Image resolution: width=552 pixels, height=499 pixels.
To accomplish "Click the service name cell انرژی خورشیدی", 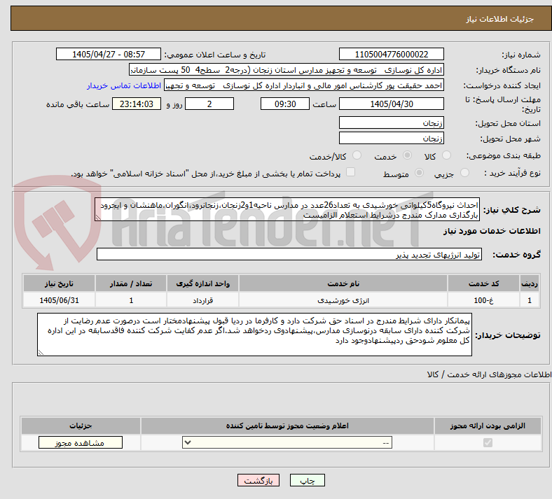I will click(343, 300).
